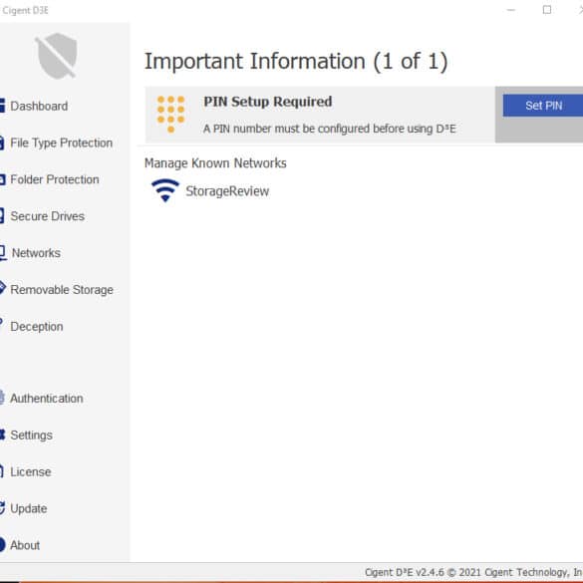This screenshot has height=583, width=583.
Task: Minimize the Cigent D3E window
Action: point(511,10)
